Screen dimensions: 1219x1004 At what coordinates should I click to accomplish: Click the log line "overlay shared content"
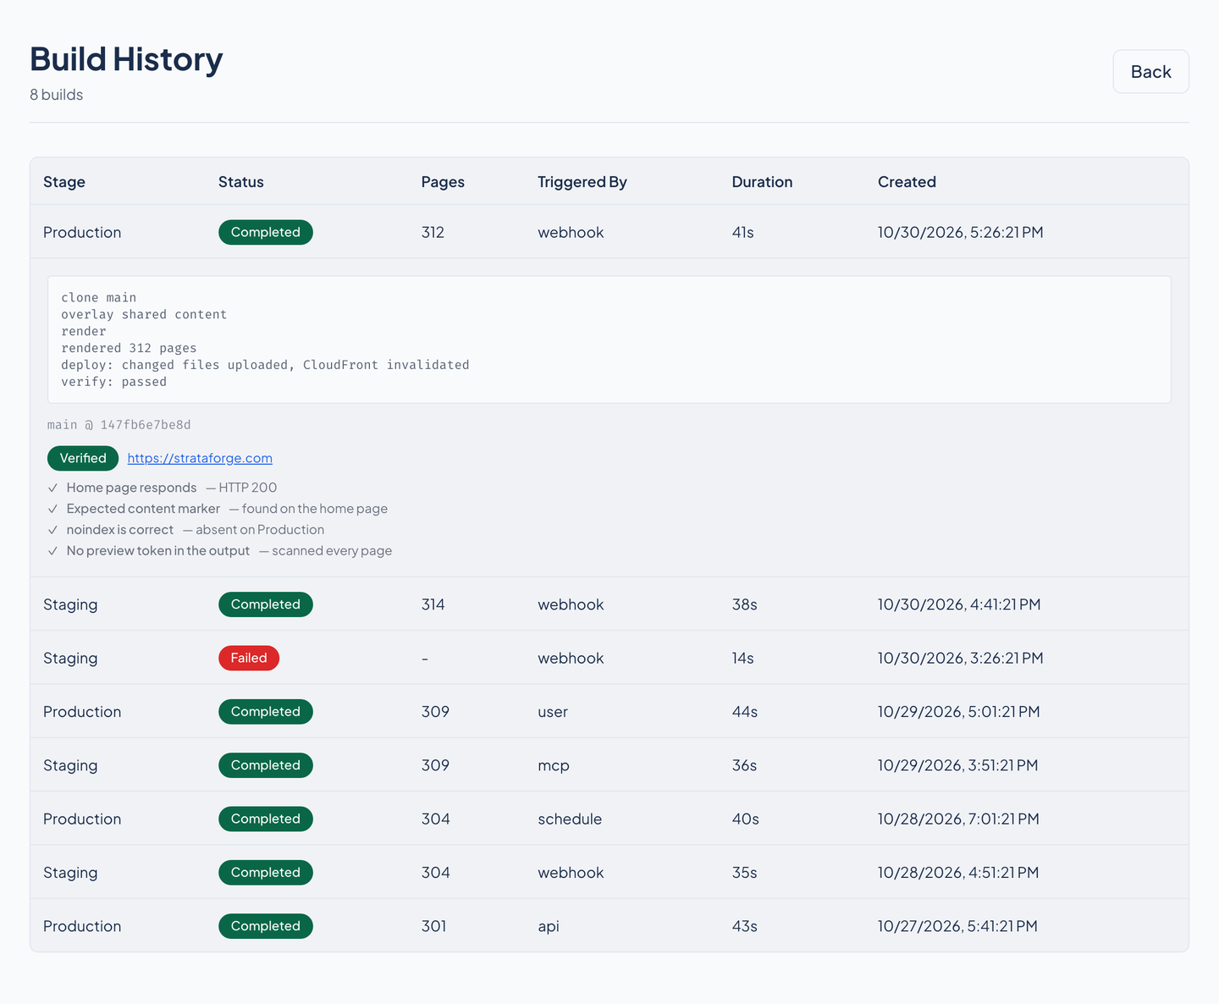click(x=144, y=314)
